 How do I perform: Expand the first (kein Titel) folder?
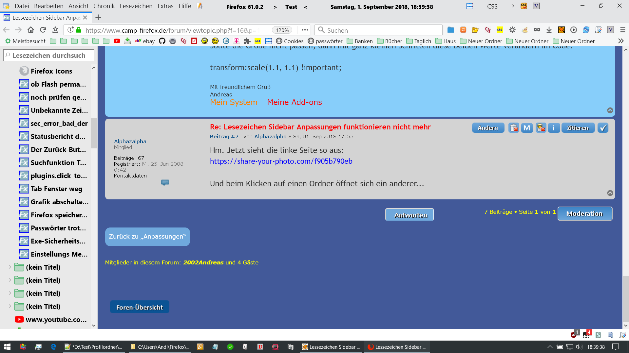10,267
